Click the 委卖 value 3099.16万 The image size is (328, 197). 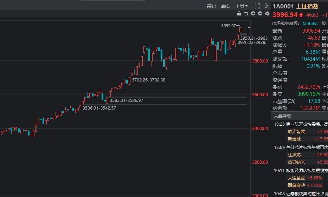(x=309, y=94)
